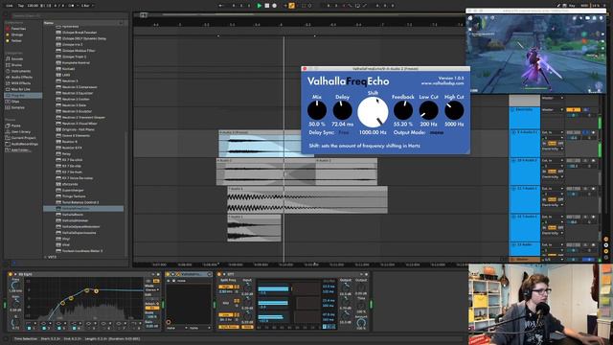Click the tempo field showing 120.00
The height and width of the screenshot is (345, 613).
33,6
